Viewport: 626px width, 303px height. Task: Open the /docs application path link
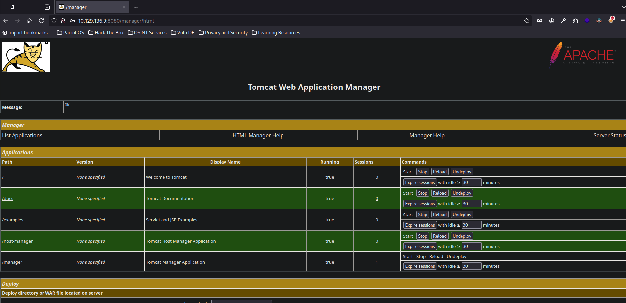8,198
